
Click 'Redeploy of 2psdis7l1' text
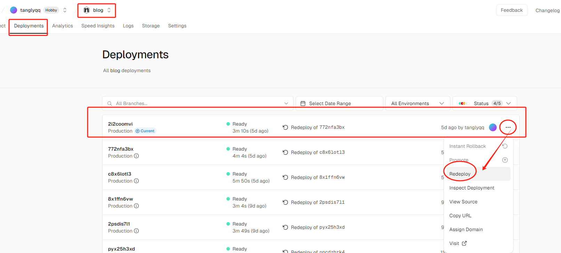[318, 202]
